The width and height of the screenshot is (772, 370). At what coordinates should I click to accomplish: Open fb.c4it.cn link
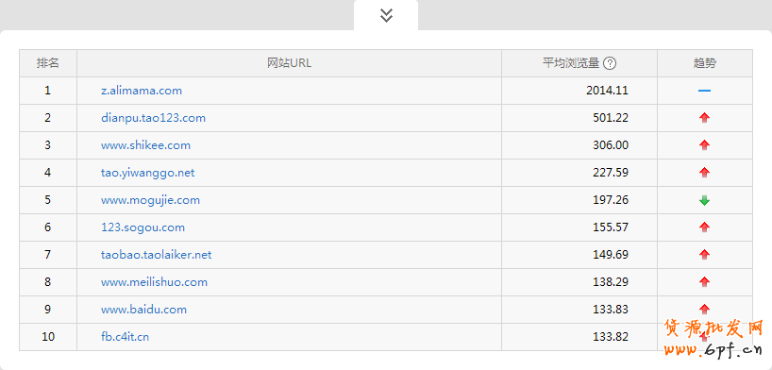[x=126, y=337]
